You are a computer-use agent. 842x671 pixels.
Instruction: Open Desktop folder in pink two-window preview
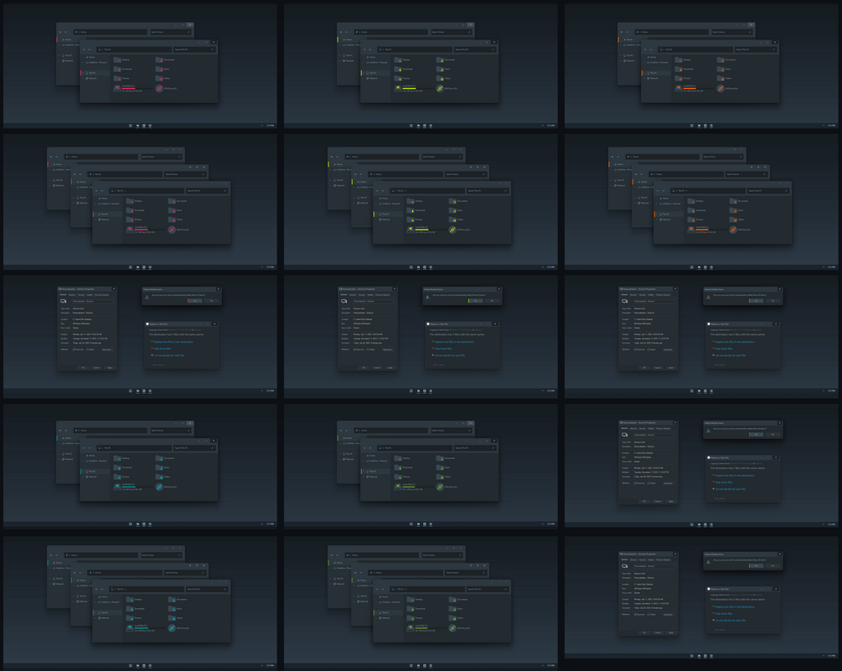pyautogui.click(x=117, y=59)
